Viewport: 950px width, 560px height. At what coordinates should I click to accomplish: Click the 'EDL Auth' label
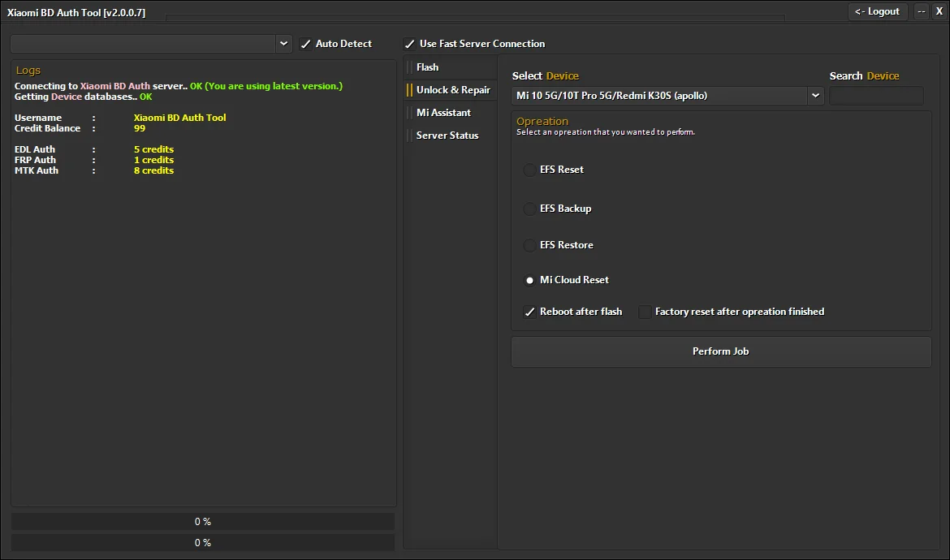click(35, 149)
